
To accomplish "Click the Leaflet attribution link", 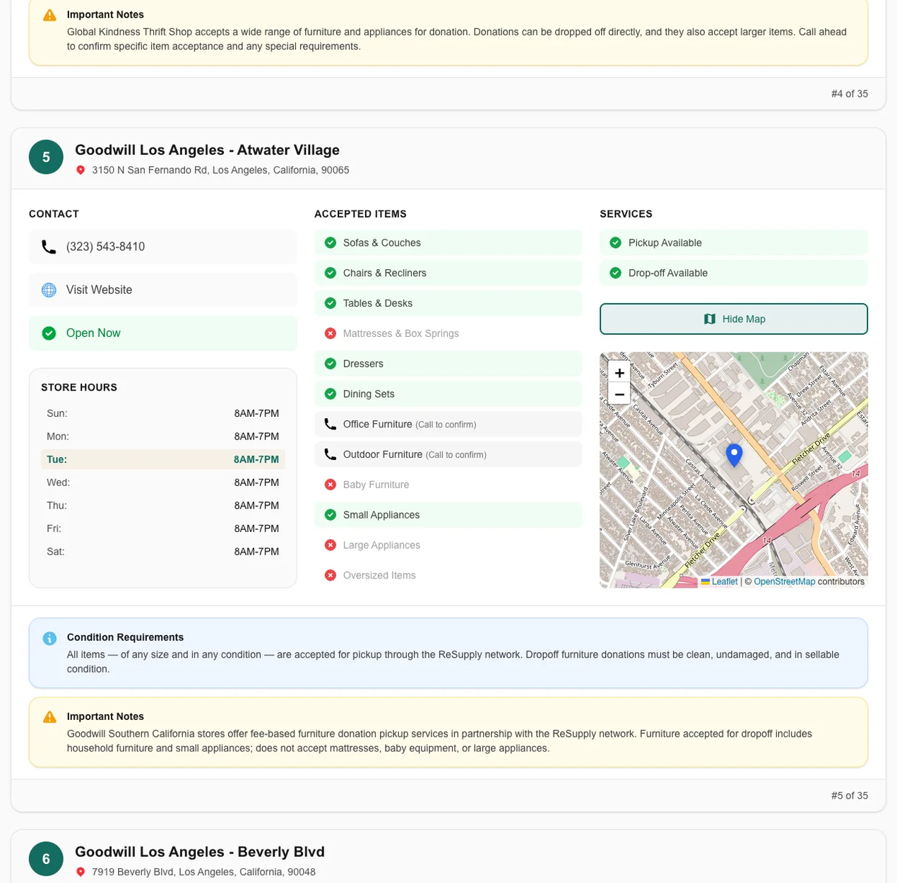I will click(x=724, y=581).
